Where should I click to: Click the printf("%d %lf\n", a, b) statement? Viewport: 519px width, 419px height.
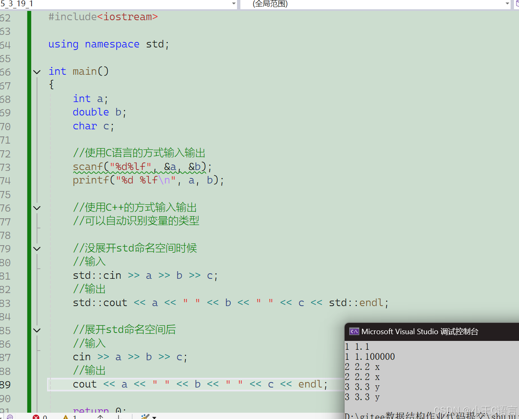(x=148, y=180)
